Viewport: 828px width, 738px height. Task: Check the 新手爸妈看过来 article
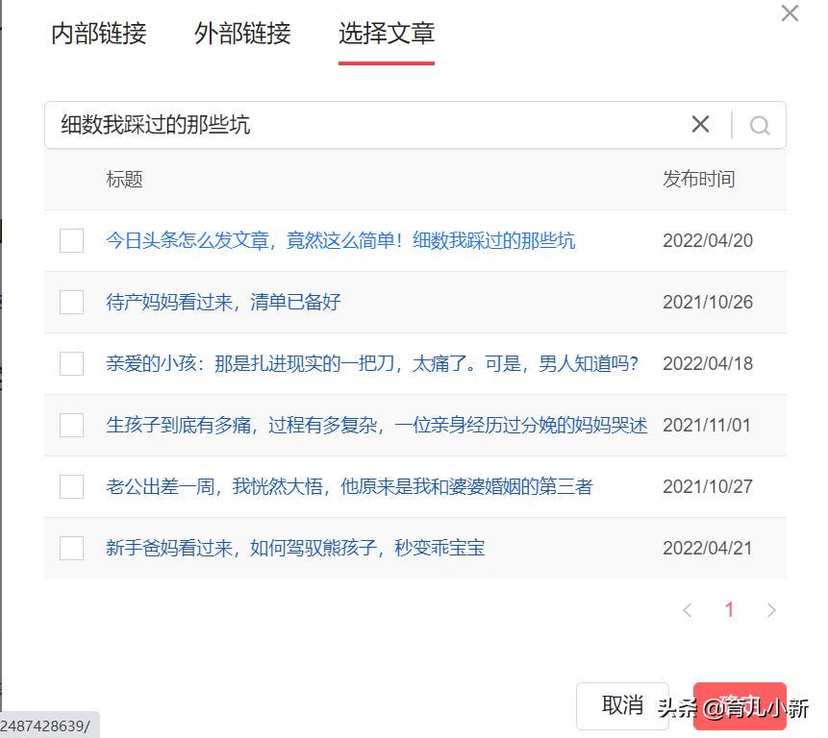point(71,548)
